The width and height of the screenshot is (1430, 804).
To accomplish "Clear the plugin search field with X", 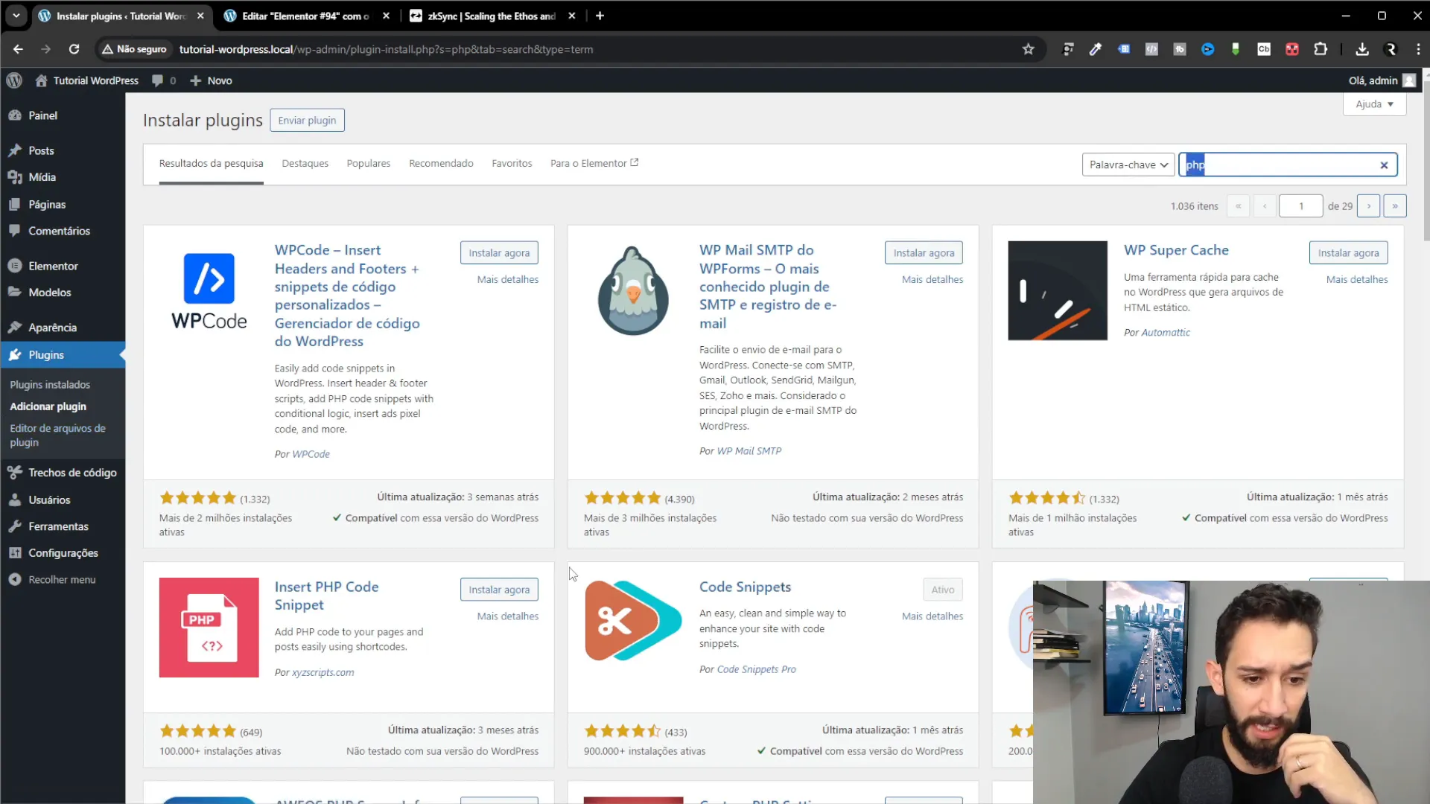I will point(1384,165).
